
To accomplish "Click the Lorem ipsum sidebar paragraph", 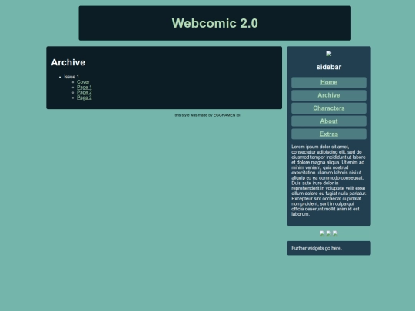I will [329, 180].
